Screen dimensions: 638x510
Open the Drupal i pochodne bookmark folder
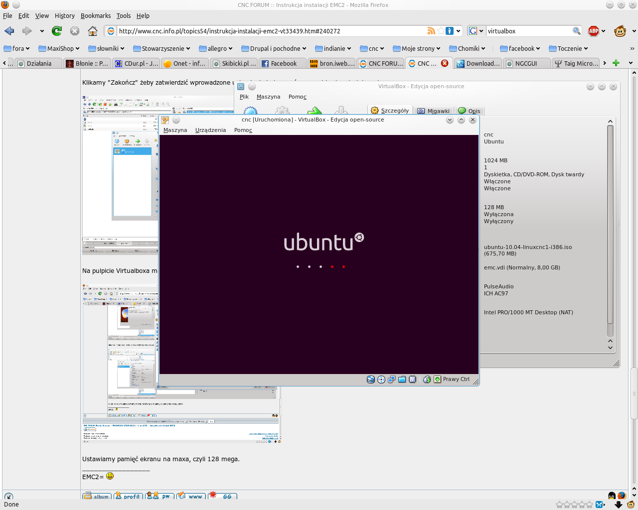274,48
